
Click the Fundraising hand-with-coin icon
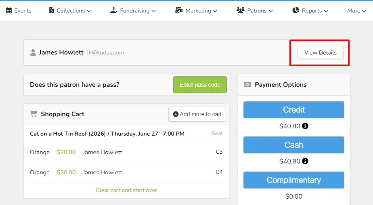pos(114,10)
